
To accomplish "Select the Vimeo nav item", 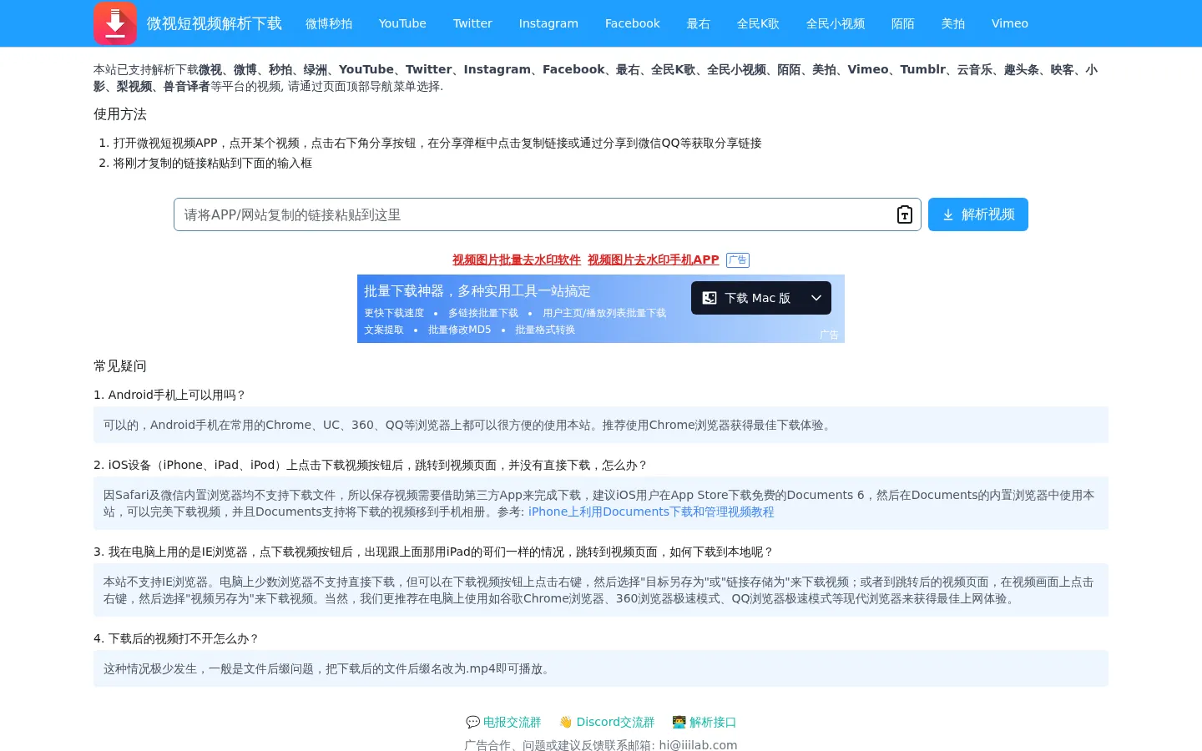I will [x=1010, y=23].
